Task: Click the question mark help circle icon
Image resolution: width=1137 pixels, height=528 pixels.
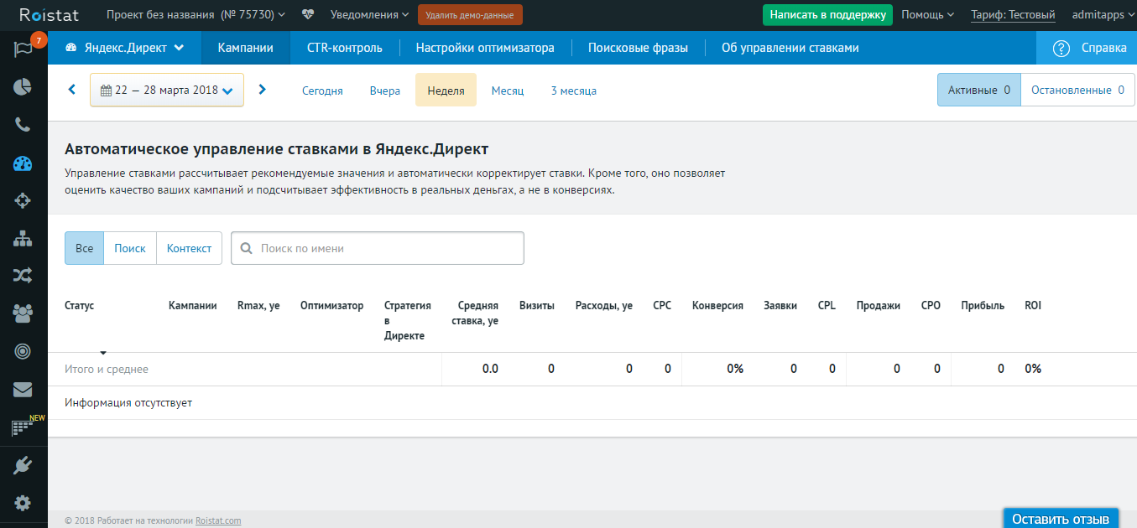Action: pyautogui.click(x=1061, y=48)
